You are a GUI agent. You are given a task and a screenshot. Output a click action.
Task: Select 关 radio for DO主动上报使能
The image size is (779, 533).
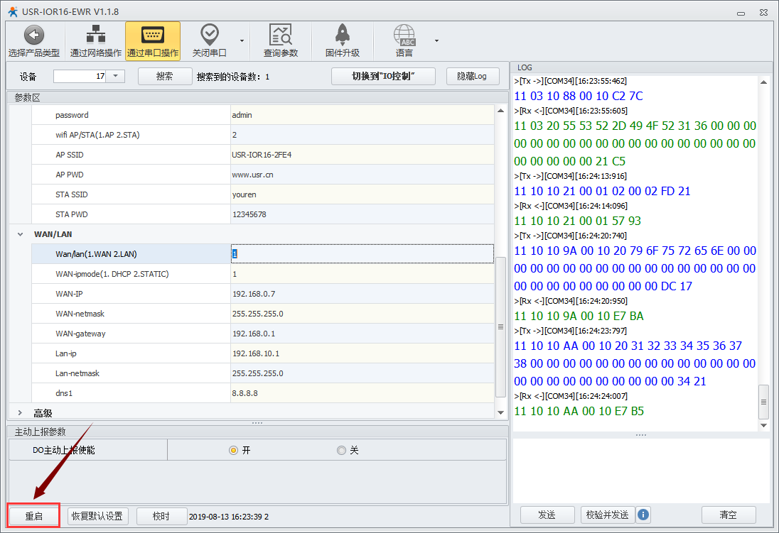point(341,451)
